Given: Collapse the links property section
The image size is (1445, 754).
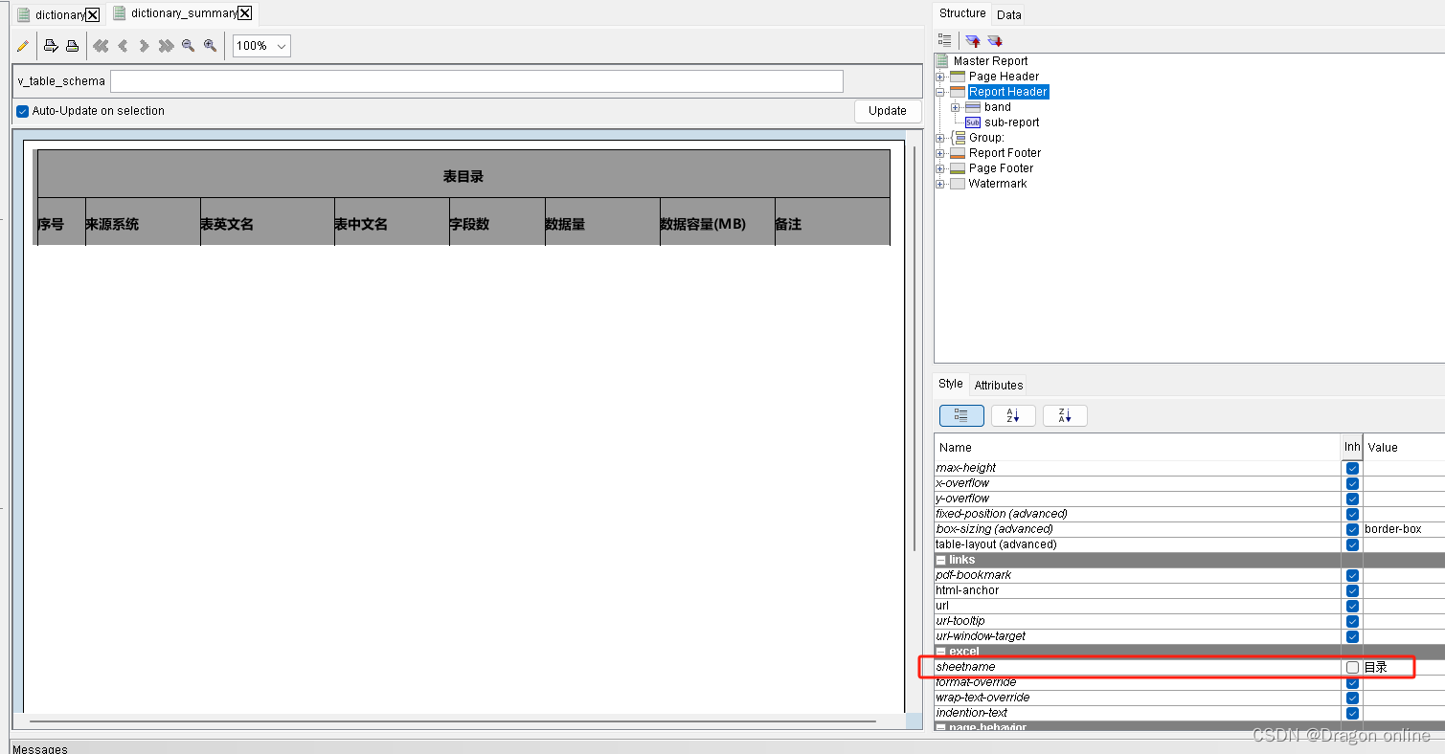Looking at the screenshot, I should click(x=941, y=560).
